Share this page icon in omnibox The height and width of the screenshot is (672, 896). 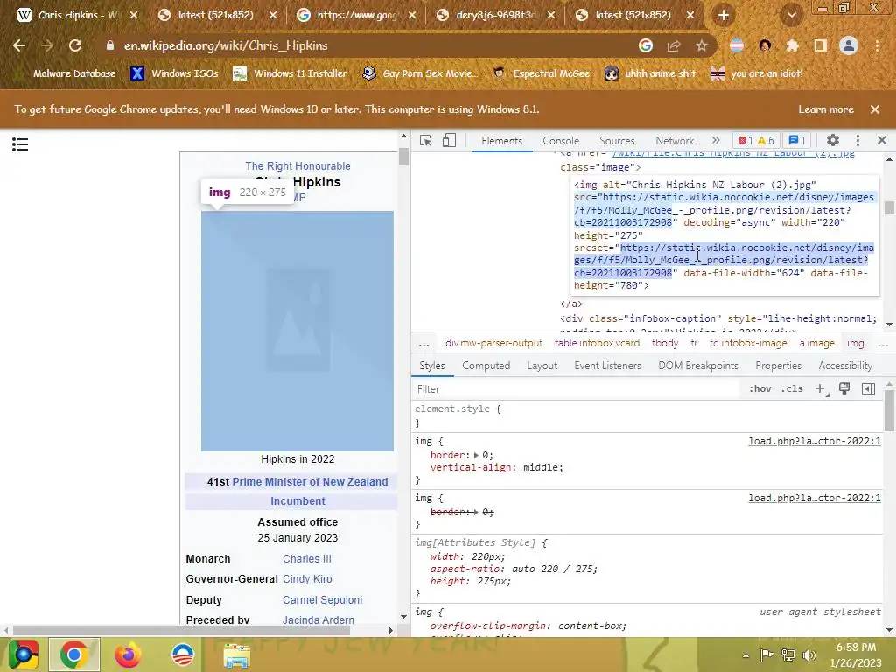tap(674, 45)
